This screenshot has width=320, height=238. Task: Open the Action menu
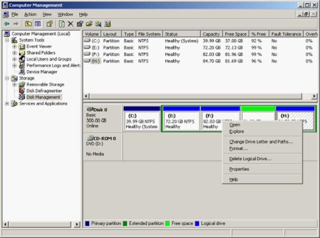click(x=30, y=15)
